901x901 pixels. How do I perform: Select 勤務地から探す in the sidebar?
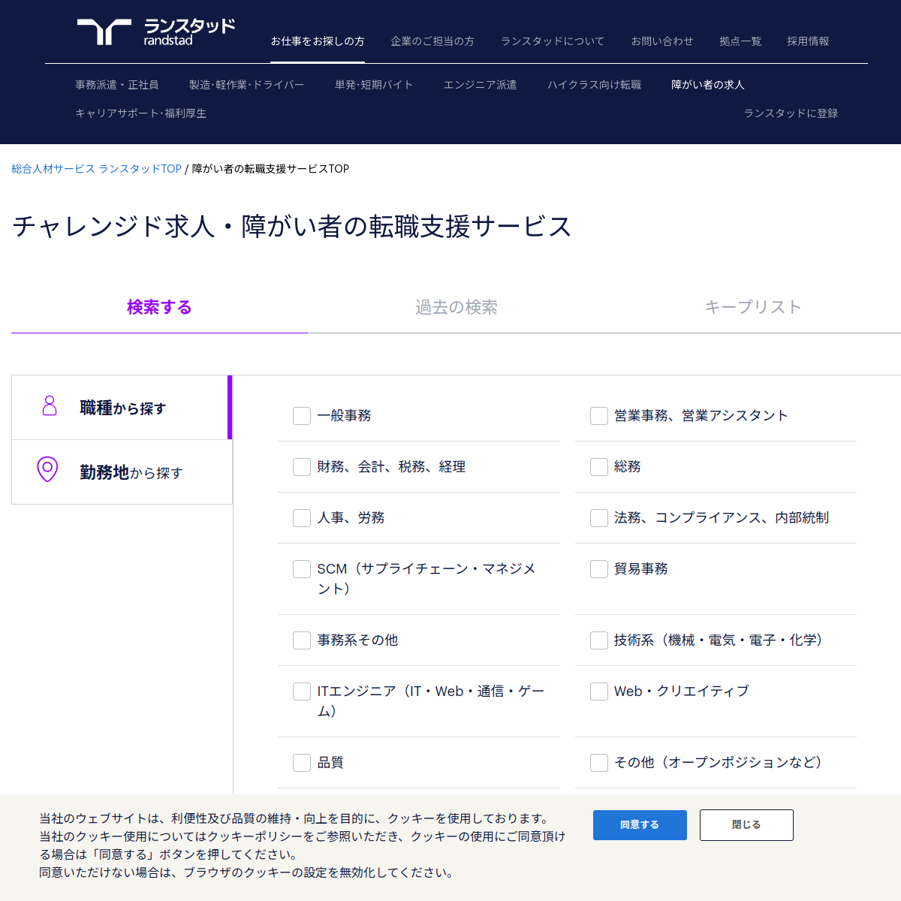122,472
